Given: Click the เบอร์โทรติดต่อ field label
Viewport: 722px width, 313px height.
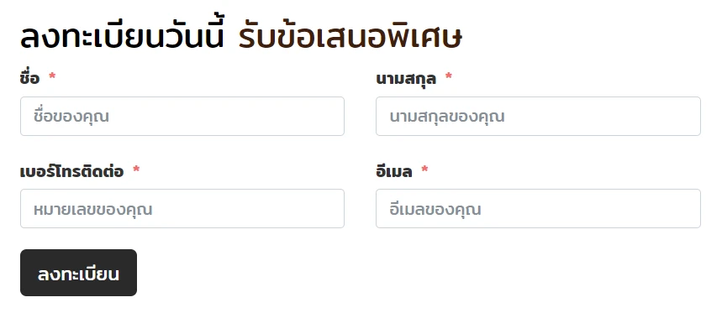Looking at the screenshot, I should 71,171.
